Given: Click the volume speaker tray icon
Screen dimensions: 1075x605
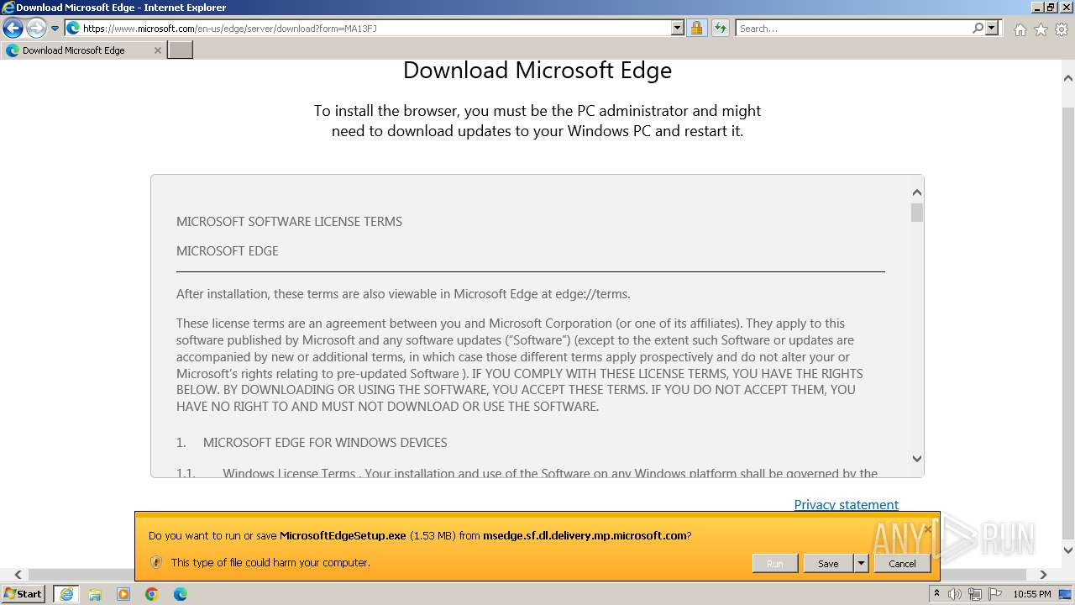Looking at the screenshot, I should (x=955, y=594).
